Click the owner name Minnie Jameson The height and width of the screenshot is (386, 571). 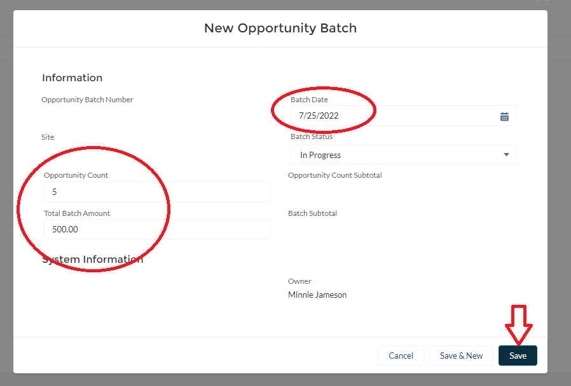pos(317,295)
